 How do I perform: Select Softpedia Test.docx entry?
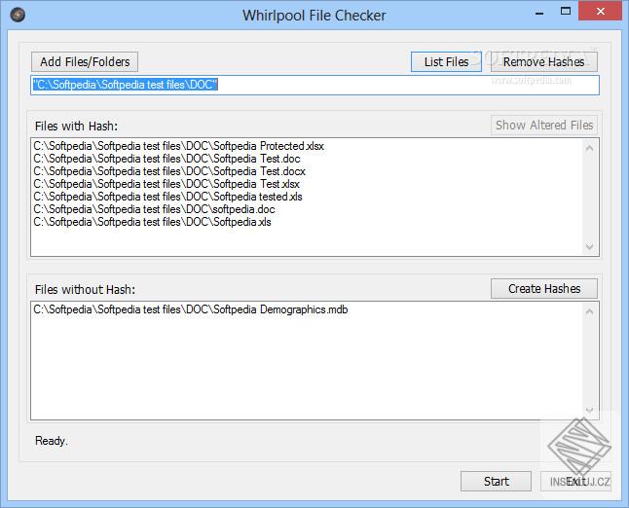click(x=169, y=171)
